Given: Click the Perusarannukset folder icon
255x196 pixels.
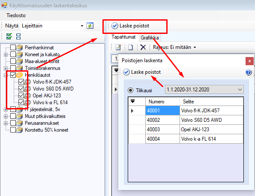Looking at the screenshot, I should (x=19, y=123).
